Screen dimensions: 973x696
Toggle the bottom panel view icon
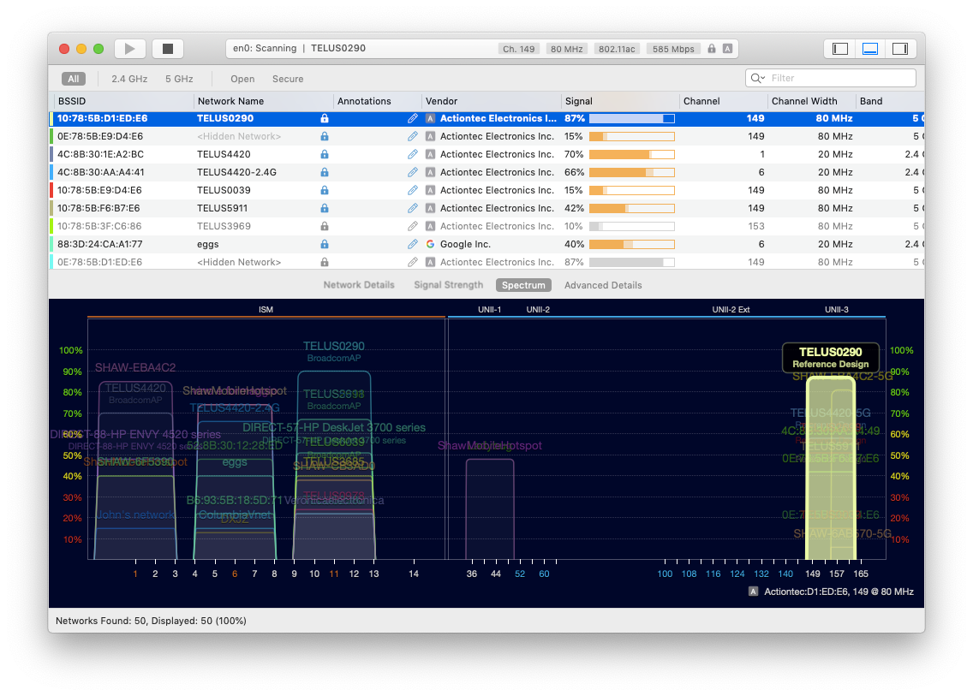pos(870,49)
